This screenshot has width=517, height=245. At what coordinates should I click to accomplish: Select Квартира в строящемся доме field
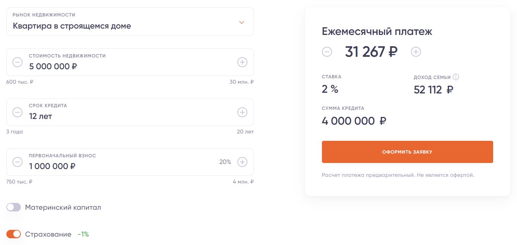coord(130,22)
